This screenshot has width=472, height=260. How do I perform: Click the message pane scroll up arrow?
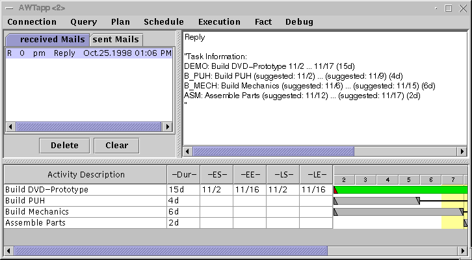coord(462,36)
